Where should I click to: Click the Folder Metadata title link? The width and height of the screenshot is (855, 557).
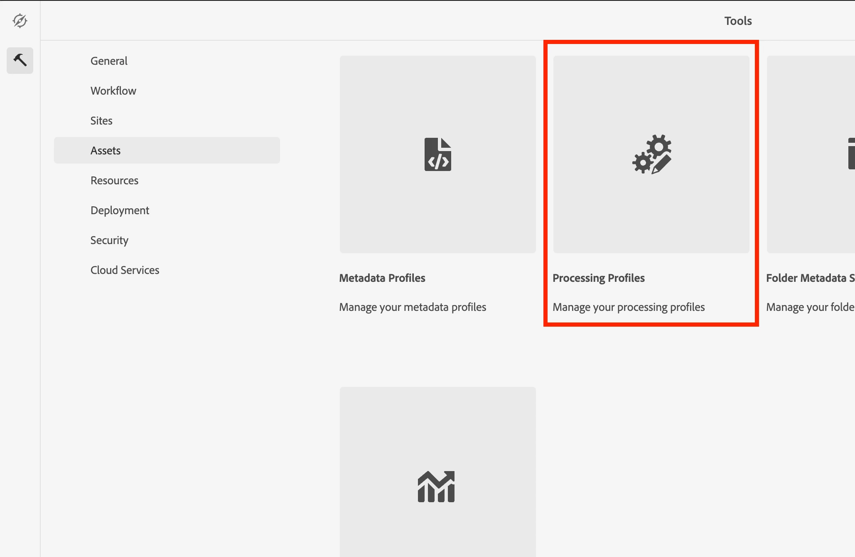[x=810, y=278]
